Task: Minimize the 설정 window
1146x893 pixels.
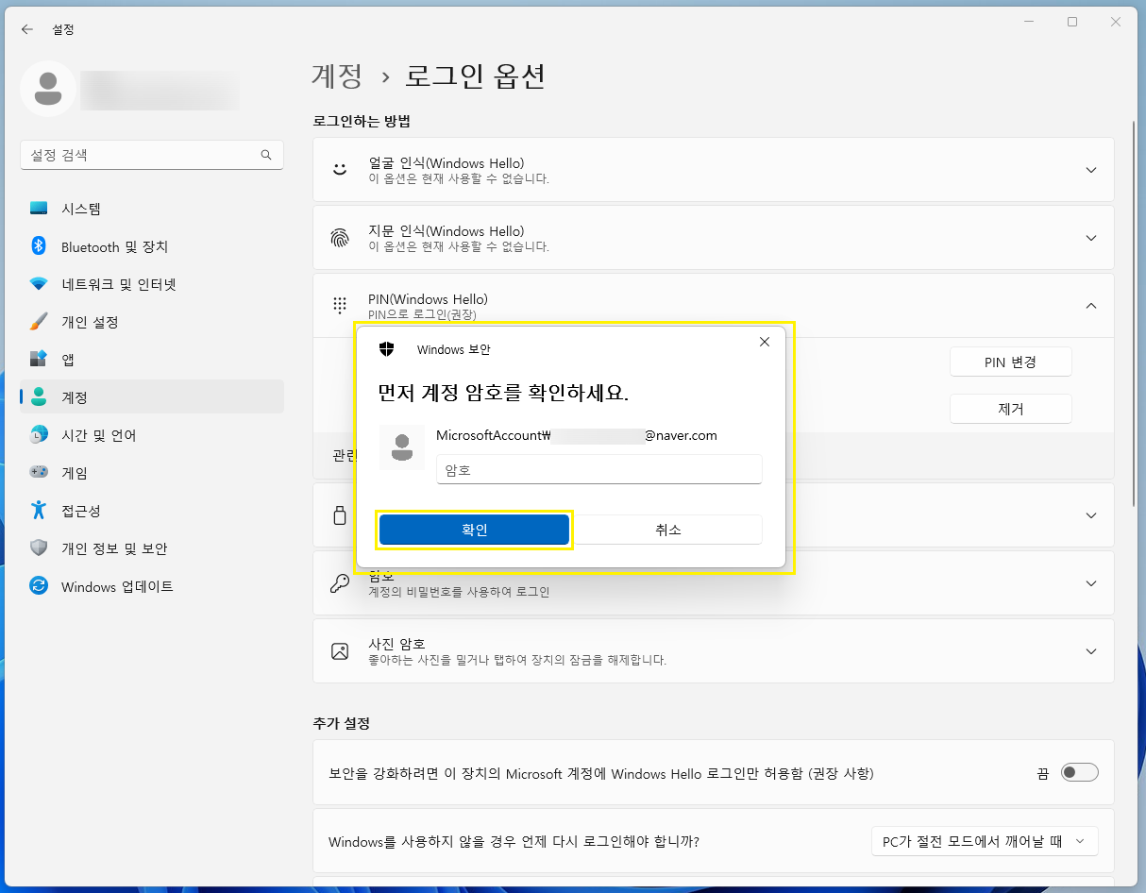Action: (1029, 22)
